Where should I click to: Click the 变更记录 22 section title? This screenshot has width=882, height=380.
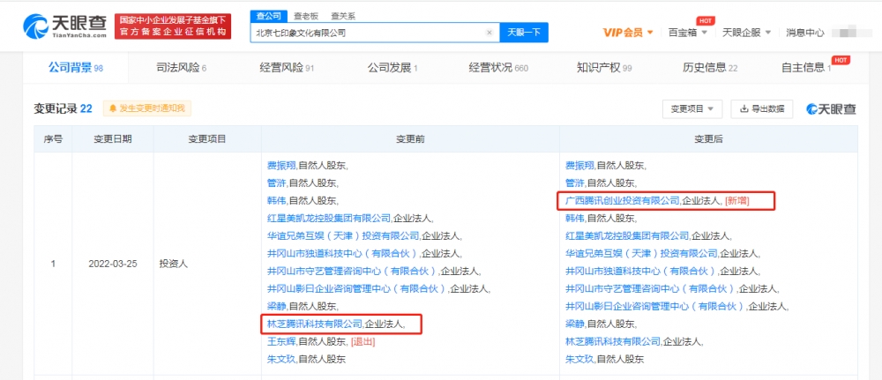63,108
